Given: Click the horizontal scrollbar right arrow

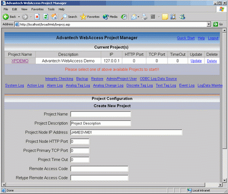Looking at the screenshot, I should click(x=221, y=185).
